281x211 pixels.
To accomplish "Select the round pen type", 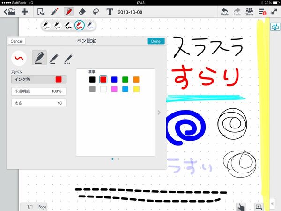I will click(39, 58).
